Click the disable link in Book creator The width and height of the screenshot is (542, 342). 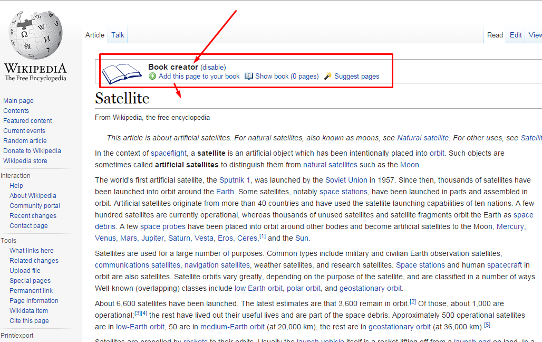tap(213, 67)
